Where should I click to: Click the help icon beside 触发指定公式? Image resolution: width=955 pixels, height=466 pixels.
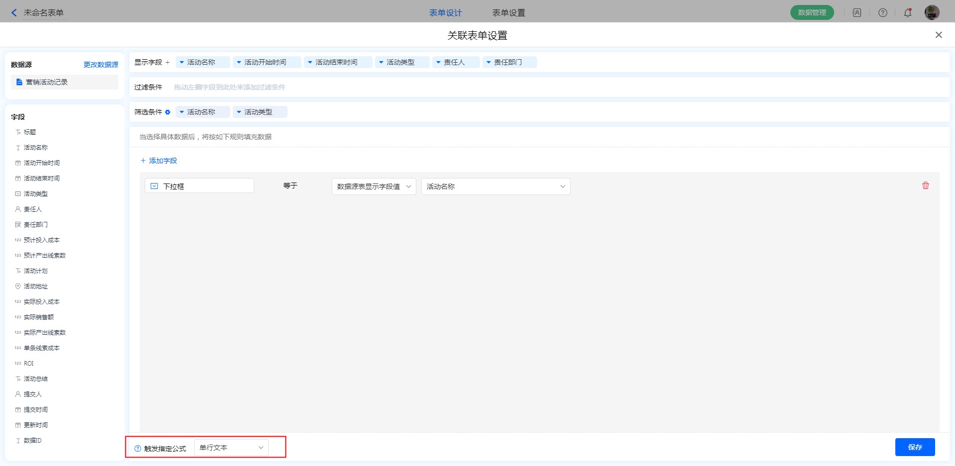click(x=138, y=449)
